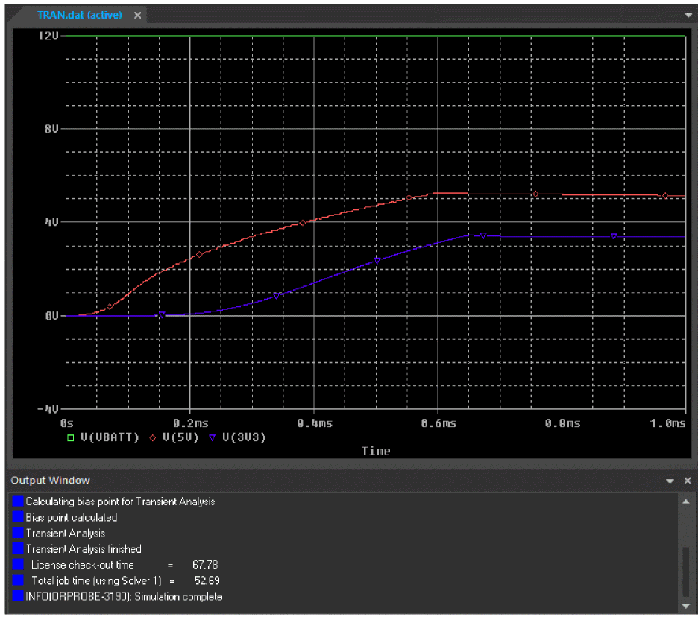Select the V(VBATT) trace label

[110, 437]
